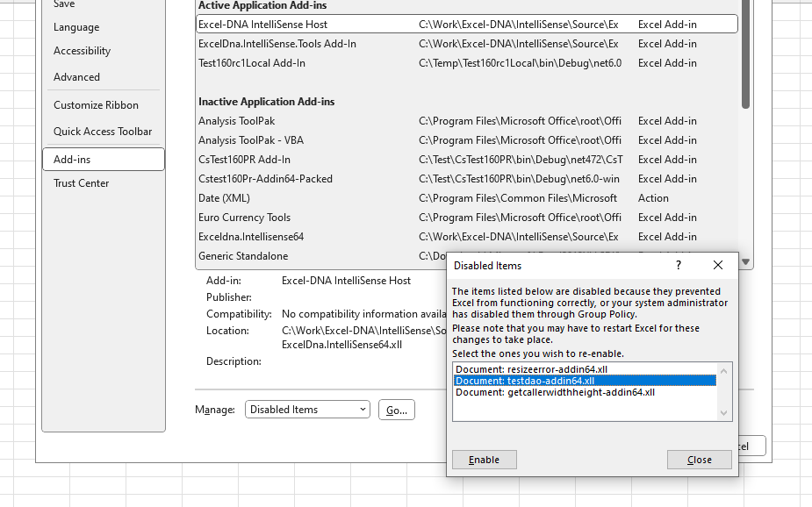This screenshot has width=812, height=507.
Task: Click the ExcelDna.IntelliSense64.xll location text
Action: coord(341,345)
